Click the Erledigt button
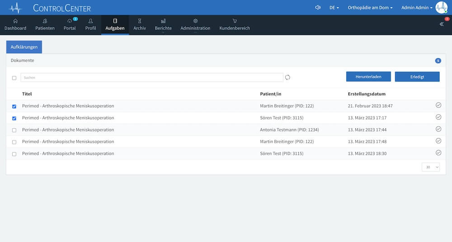 [417, 77]
